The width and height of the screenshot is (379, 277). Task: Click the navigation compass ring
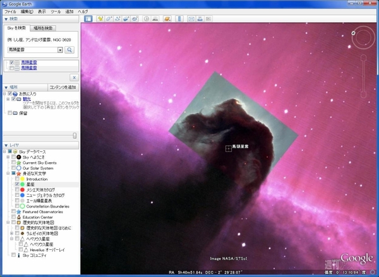tap(363, 37)
